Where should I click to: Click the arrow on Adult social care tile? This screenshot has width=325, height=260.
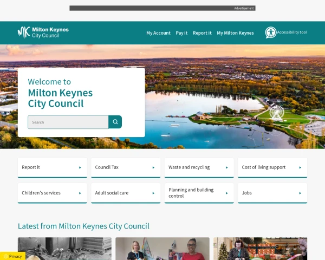click(x=153, y=193)
